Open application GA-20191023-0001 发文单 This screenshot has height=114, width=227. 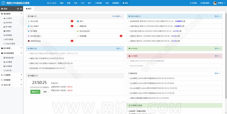click(x=155, y=31)
